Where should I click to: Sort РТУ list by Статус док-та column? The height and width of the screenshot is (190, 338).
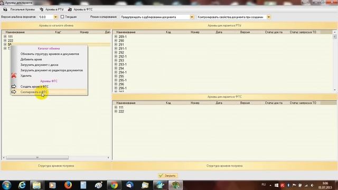point(274,32)
